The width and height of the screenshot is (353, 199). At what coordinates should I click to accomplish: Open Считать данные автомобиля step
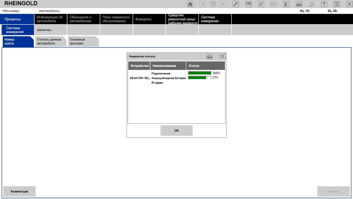pyautogui.click(x=50, y=41)
